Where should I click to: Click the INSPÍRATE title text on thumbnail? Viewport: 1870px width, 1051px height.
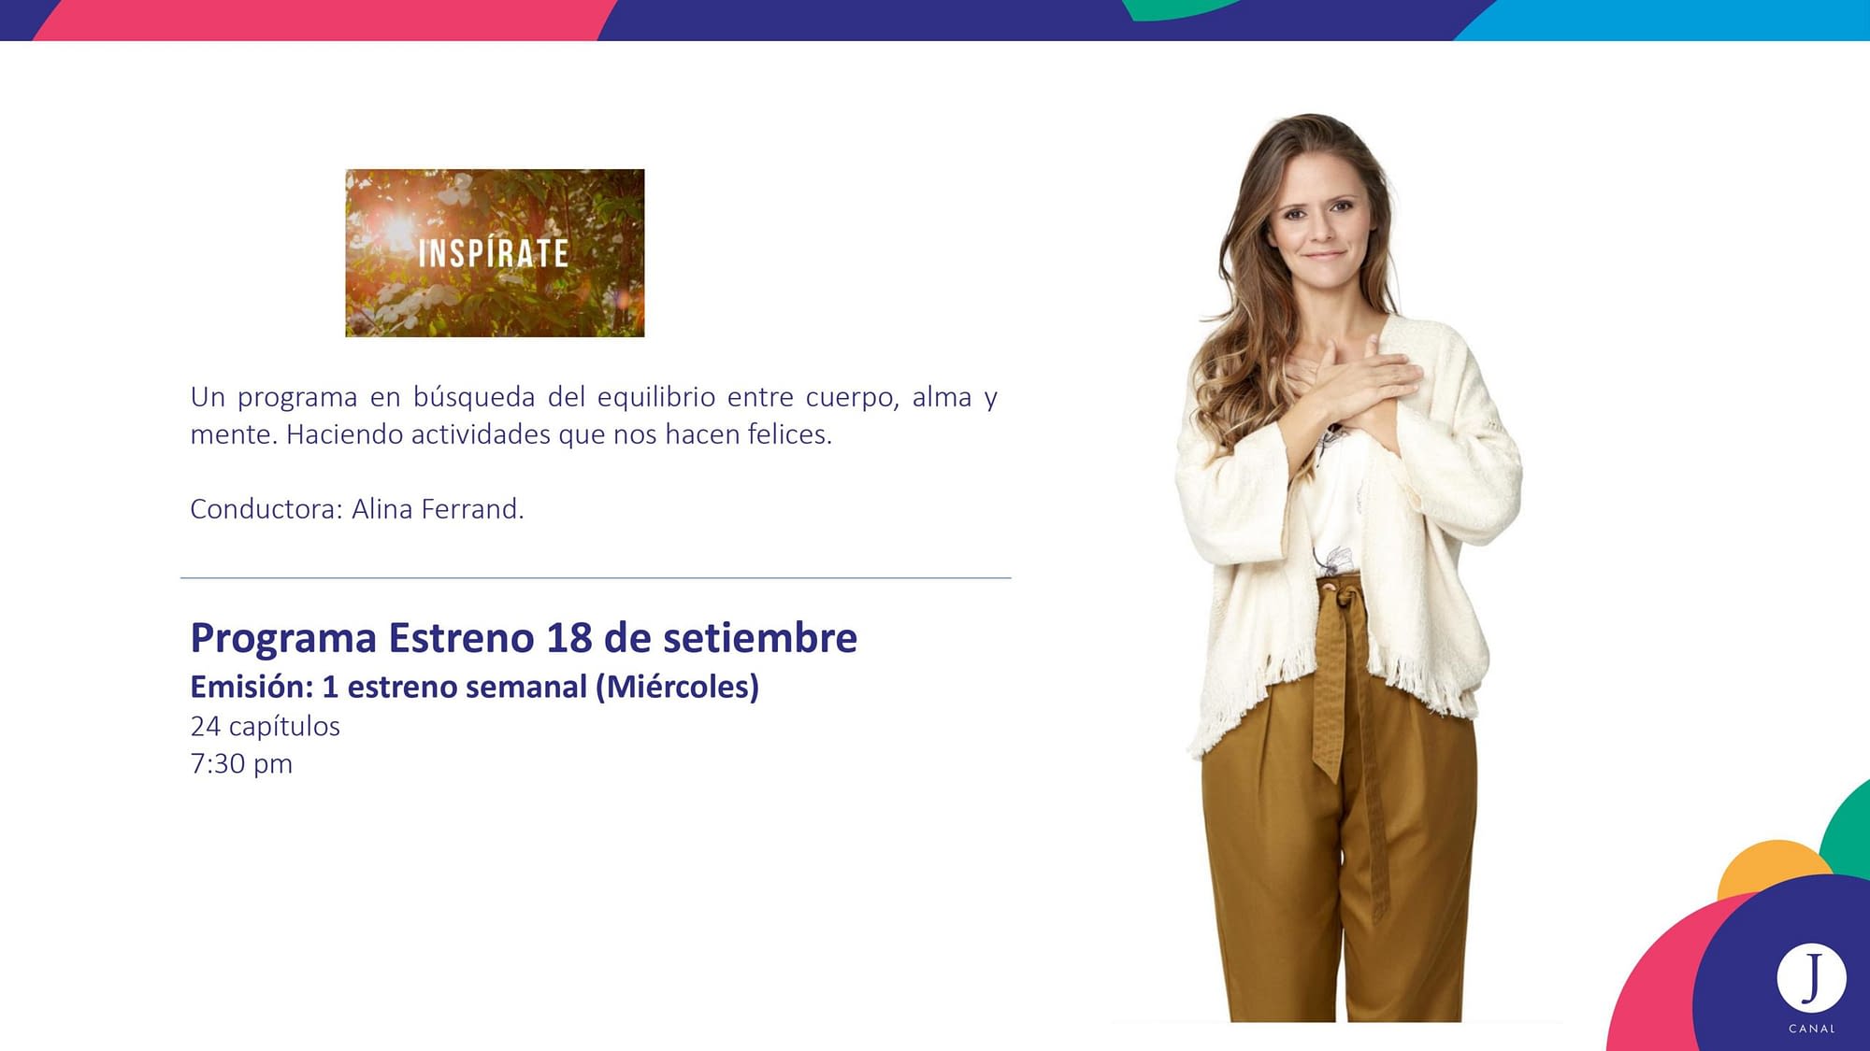click(x=494, y=253)
